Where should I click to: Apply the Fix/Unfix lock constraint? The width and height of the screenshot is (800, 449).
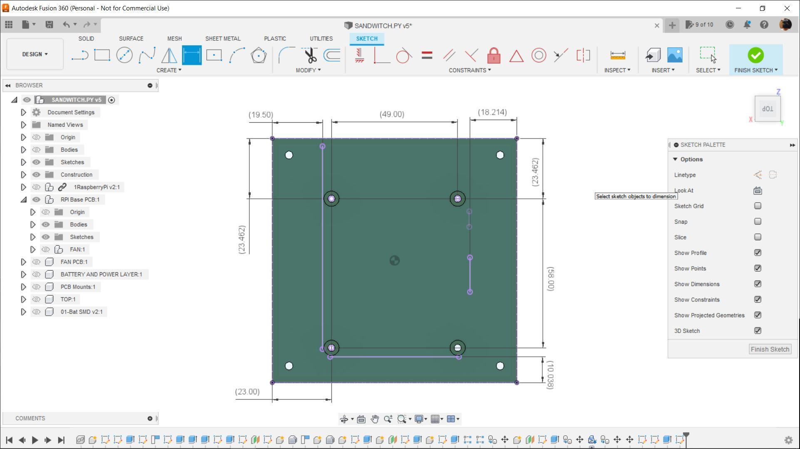pos(494,55)
